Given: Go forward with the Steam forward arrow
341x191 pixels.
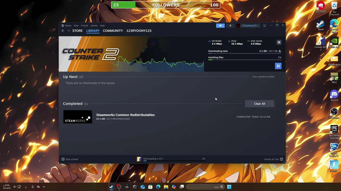Looking at the screenshot, I should tap(68, 31).
